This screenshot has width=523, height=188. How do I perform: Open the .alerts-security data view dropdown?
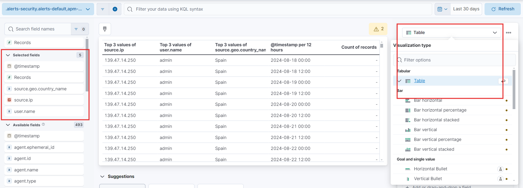tap(48, 9)
